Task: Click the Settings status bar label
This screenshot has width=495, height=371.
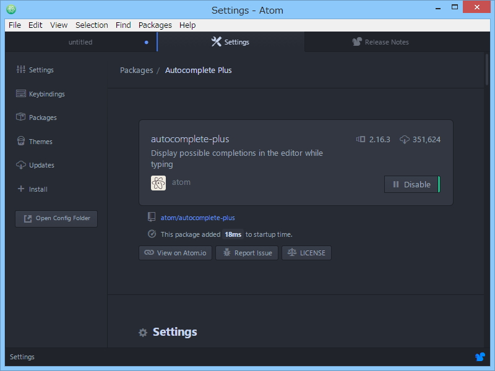Action: 22,357
